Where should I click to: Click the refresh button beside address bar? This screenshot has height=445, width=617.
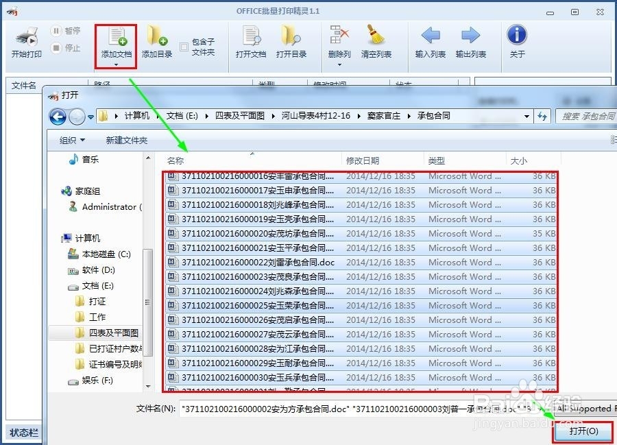point(542,116)
